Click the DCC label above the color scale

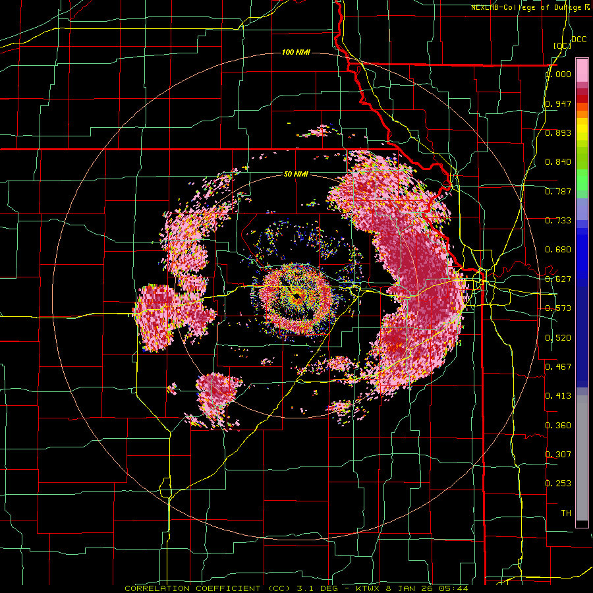coord(579,40)
